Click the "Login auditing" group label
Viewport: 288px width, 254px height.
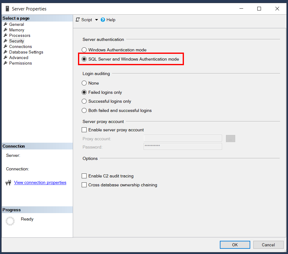pyautogui.click(x=96, y=73)
